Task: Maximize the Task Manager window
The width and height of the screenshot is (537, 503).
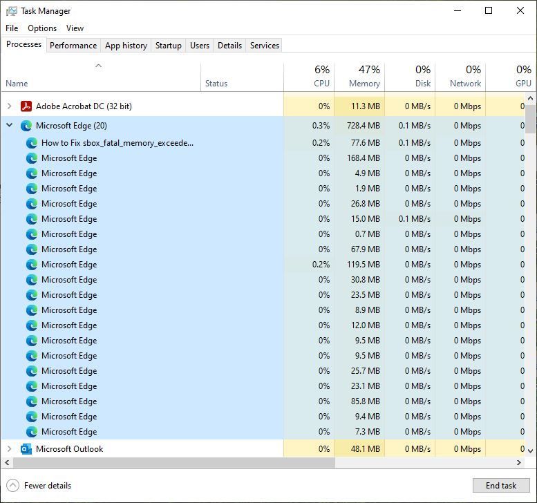Action: 489,10
